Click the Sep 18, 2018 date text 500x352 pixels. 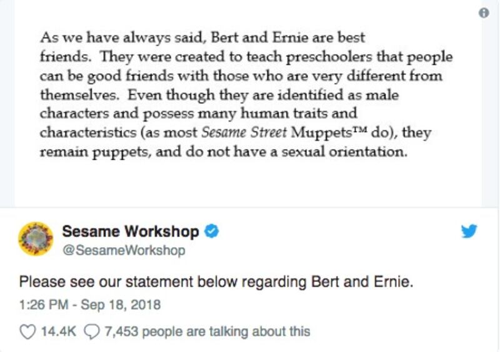click(121, 305)
